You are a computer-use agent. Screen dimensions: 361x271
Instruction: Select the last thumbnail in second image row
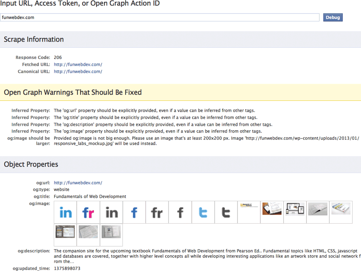pos(111,232)
